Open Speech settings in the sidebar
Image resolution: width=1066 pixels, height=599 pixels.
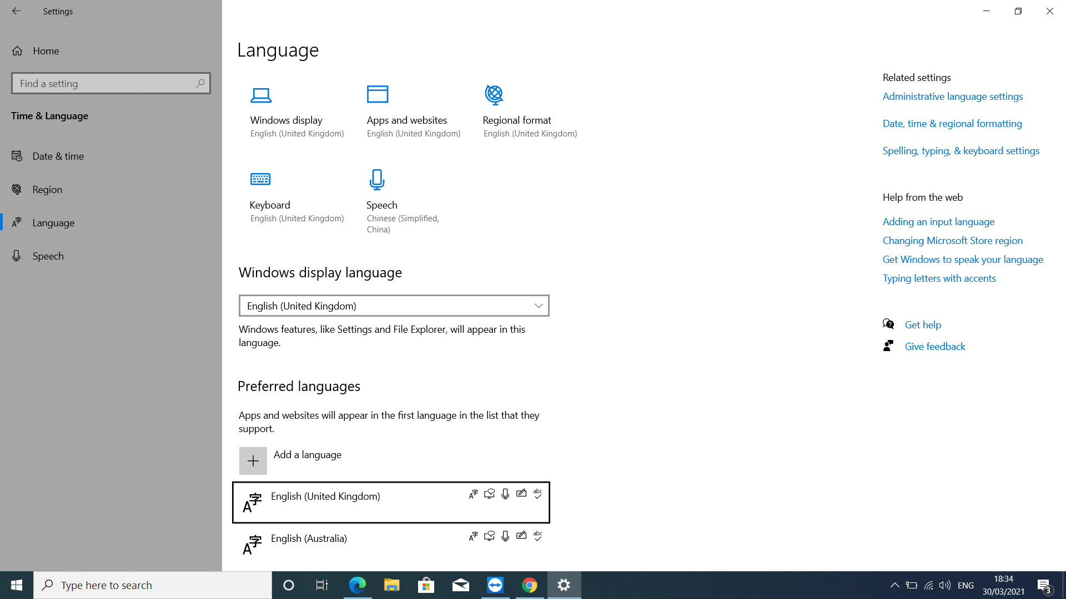click(x=111, y=256)
